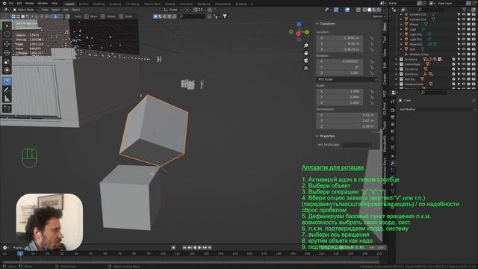The height and width of the screenshot is (269, 478).
Task: Open the Add Modifier dropdown
Action: point(437,109)
